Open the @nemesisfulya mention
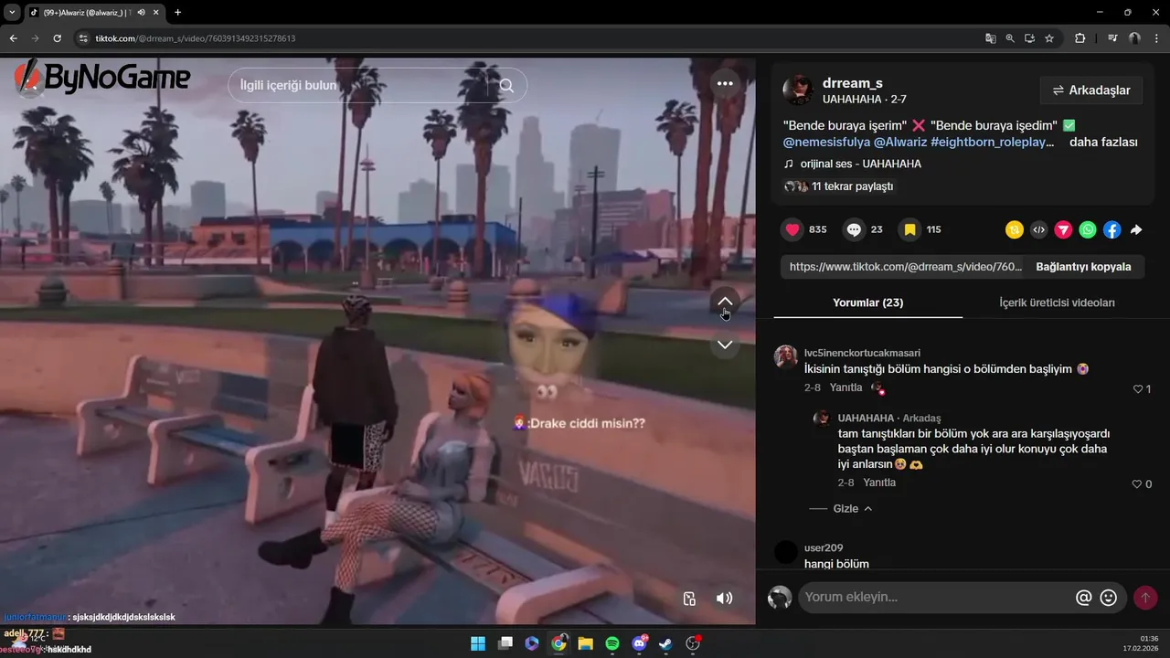Screen dimensions: 1170x658 (x=826, y=143)
